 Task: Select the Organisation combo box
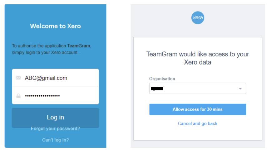[198, 88]
